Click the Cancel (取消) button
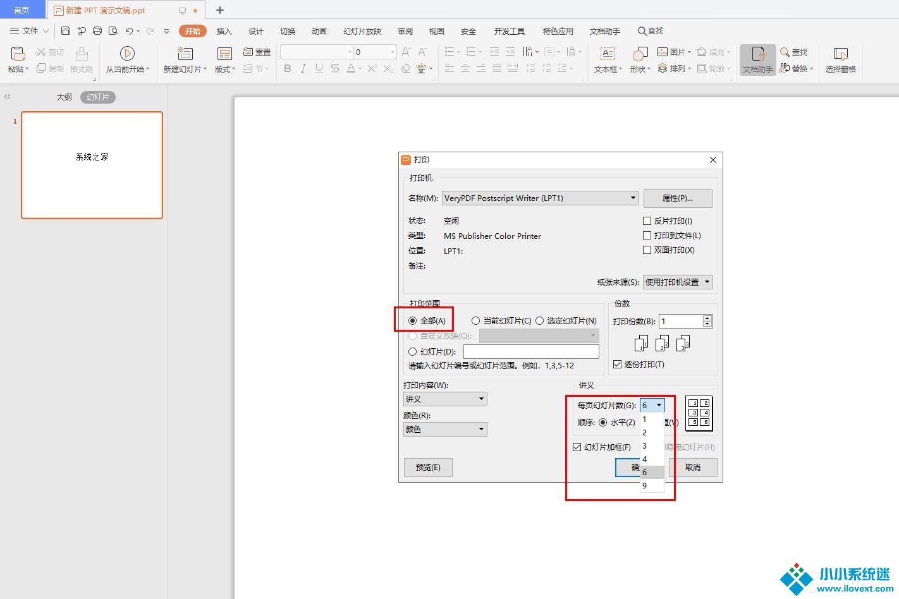The height and width of the screenshot is (599, 899). [693, 468]
